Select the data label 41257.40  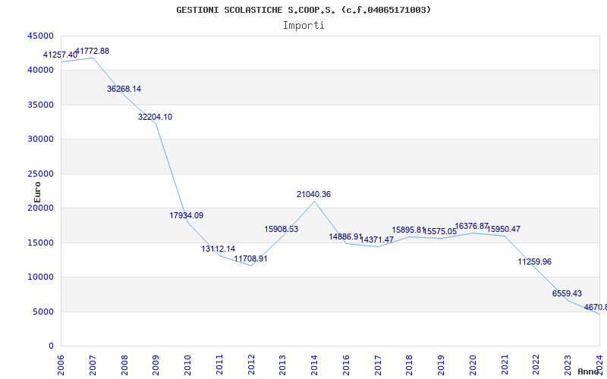pos(60,55)
